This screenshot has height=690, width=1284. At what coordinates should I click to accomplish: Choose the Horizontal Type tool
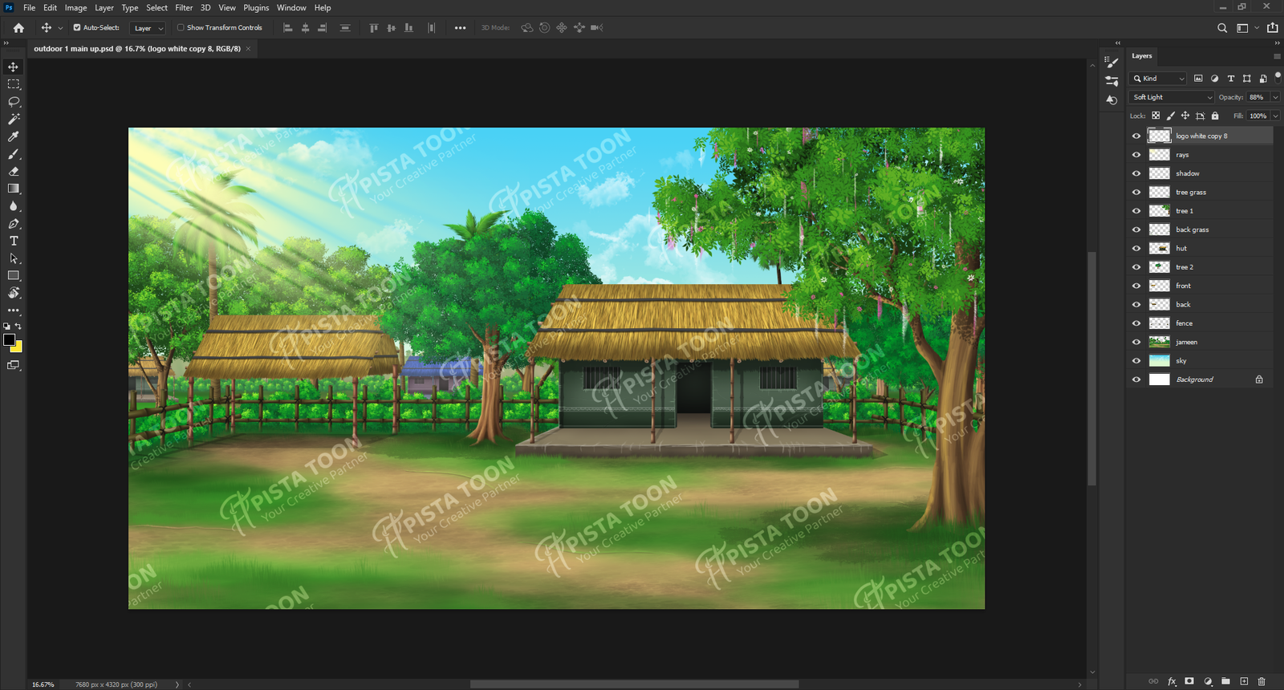[14, 241]
